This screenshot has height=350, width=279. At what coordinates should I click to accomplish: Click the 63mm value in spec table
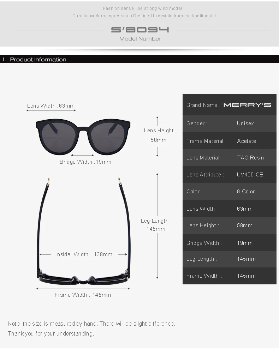[245, 209]
